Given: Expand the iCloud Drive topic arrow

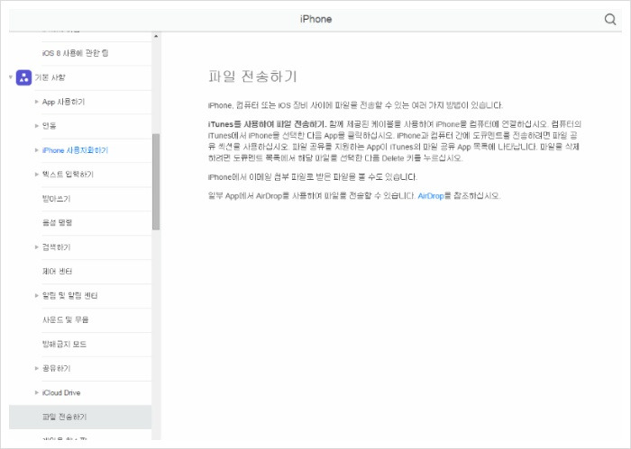Looking at the screenshot, I should click(37, 392).
